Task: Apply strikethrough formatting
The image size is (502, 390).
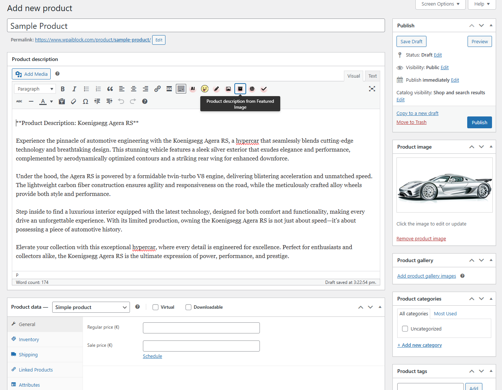Action: 19,101
